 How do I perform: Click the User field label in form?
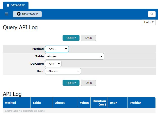tap(40, 71)
